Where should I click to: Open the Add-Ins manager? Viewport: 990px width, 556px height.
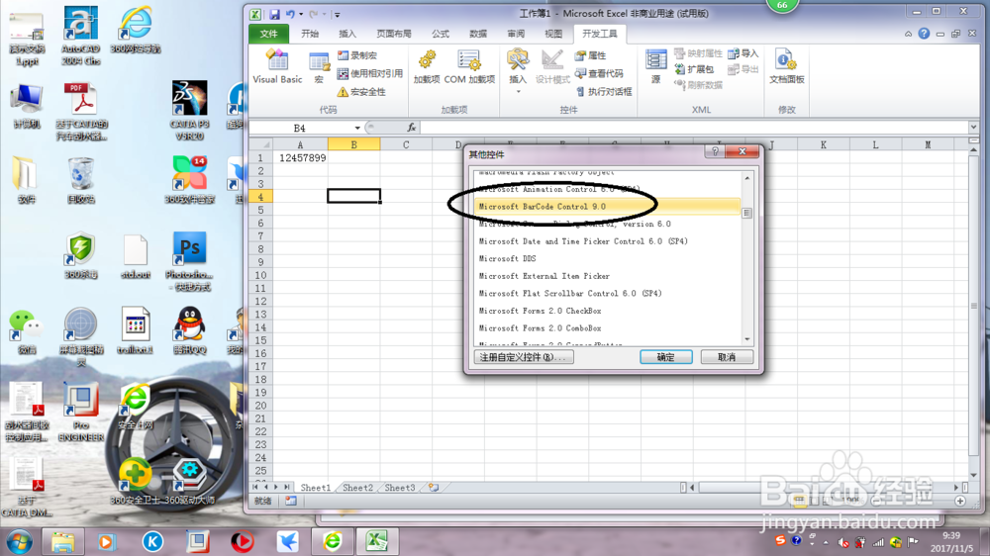[x=426, y=67]
